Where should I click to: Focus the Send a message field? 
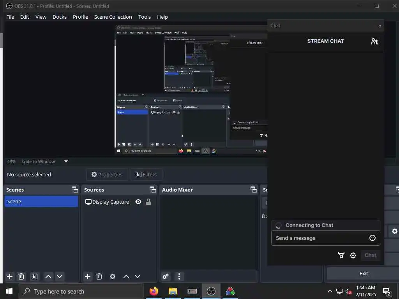[325, 238]
